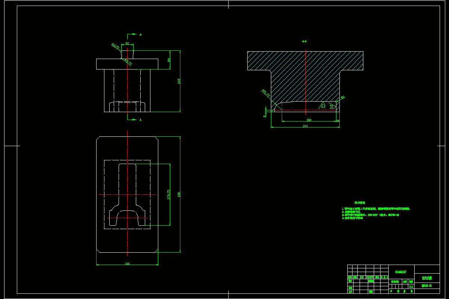This screenshot has width=449, height=299.
Task: Click the "3.2" surface roughness symbol on the cavity top
Action: pos(323,106)
